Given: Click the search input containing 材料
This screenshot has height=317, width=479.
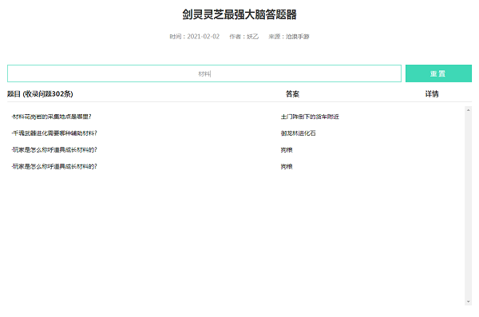Looking at the screenshot, I should point(204,73).
